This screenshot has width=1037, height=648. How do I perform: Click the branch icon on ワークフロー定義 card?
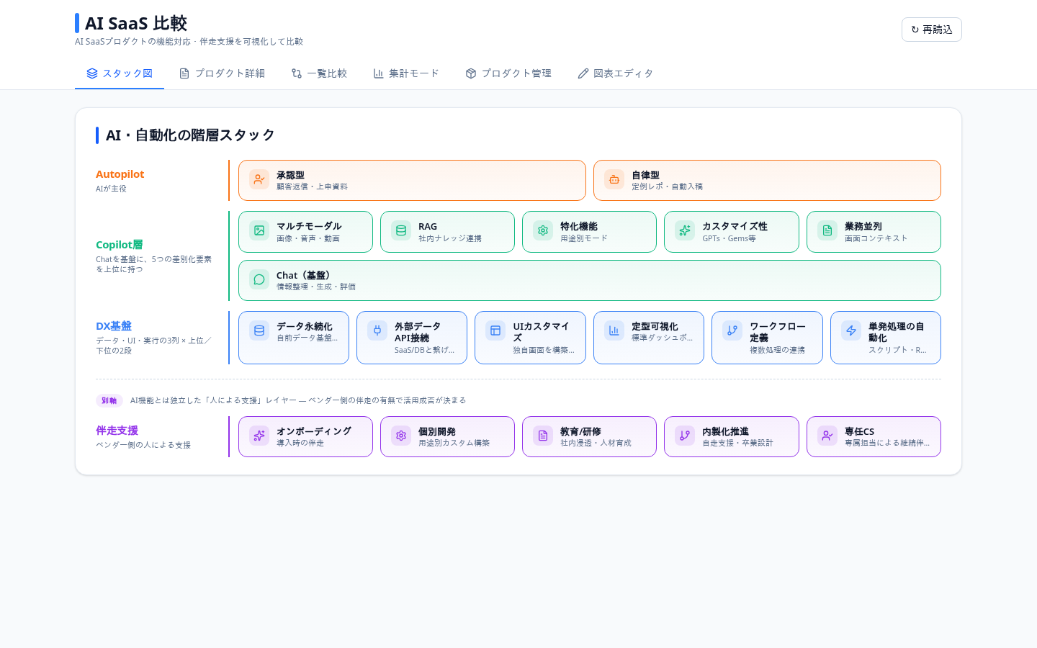[732, 330]
